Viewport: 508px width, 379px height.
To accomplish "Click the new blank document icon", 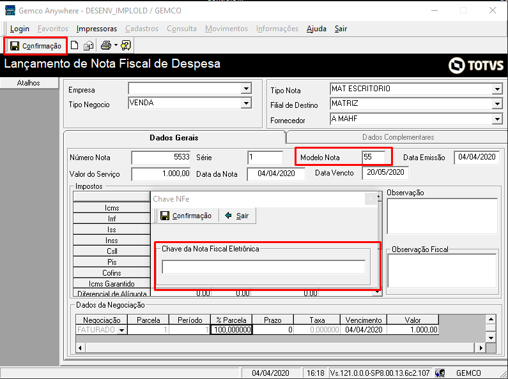I will click(x=75, y=45).
